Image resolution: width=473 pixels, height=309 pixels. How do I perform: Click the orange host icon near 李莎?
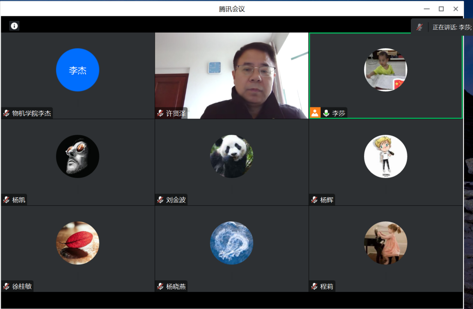coord(315,113)
